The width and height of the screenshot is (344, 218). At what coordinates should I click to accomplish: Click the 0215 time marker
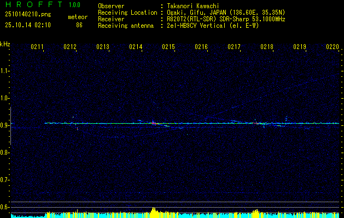click(168, 46)
